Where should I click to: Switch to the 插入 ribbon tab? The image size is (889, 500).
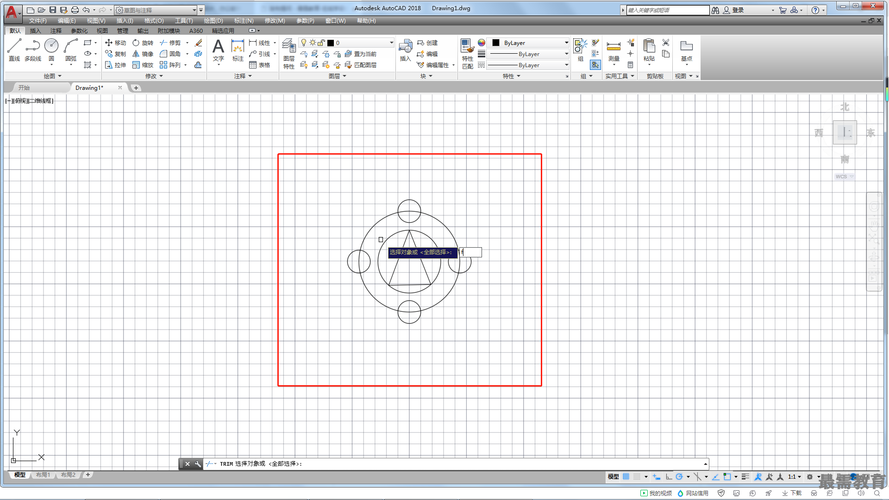pos(35,31)
